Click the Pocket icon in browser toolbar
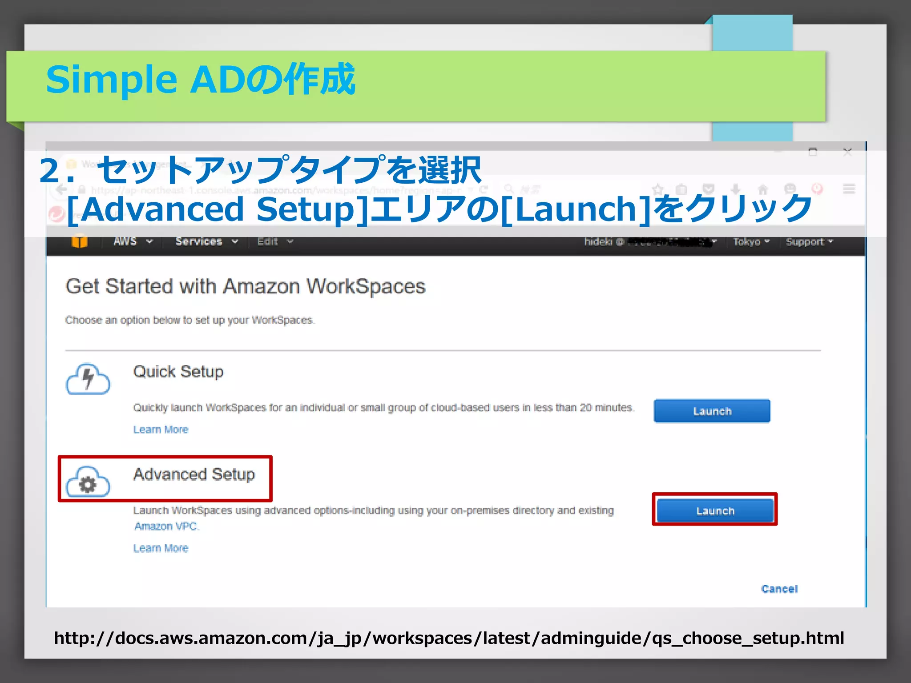This screenshot has width=911, height=683. (x=709, y=189)
